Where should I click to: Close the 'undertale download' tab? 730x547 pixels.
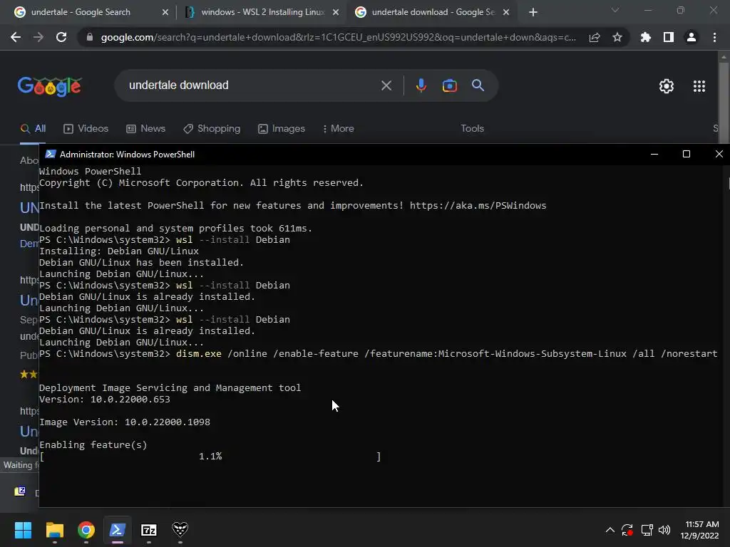pos(506,12)
